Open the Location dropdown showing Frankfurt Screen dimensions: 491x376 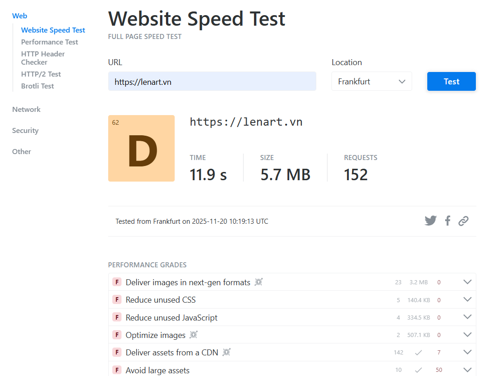coord(371,81)
